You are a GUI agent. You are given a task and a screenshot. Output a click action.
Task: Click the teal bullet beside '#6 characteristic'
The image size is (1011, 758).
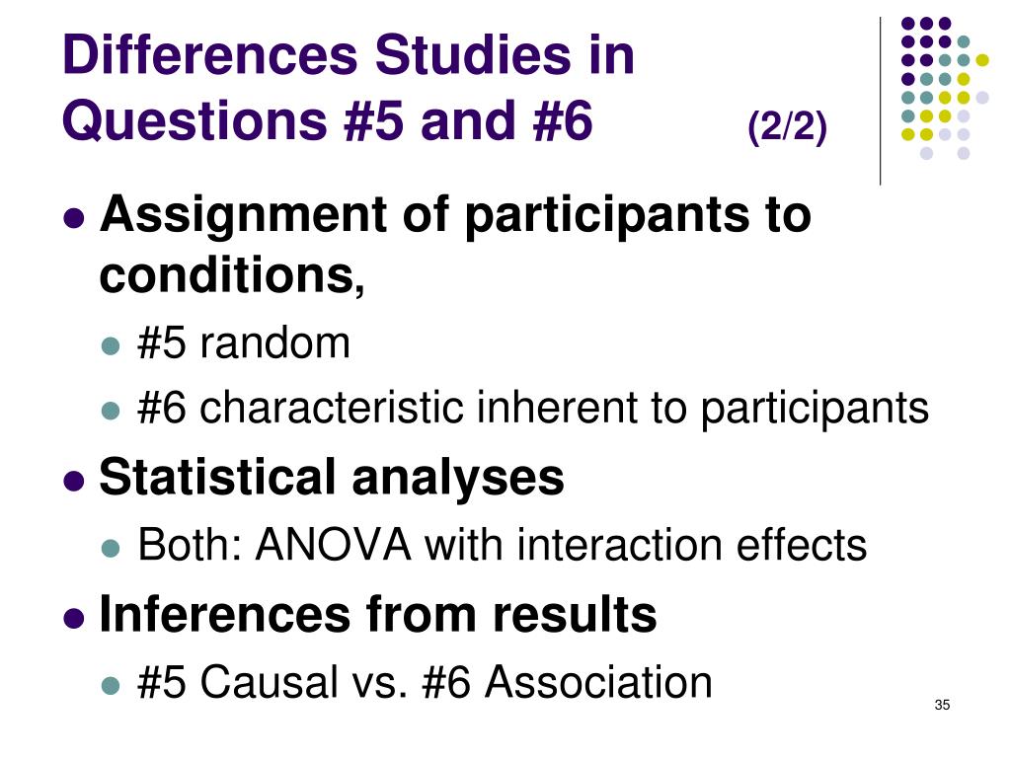[111, 411]
